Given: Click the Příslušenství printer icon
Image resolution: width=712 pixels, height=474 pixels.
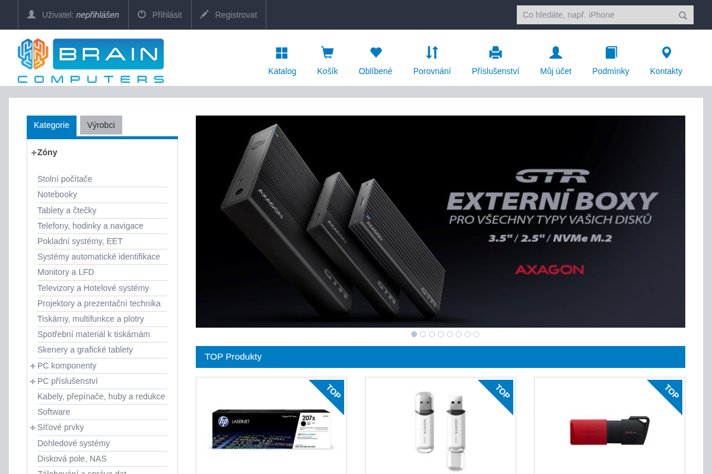Looking at the screenshot, I should 495,53.
